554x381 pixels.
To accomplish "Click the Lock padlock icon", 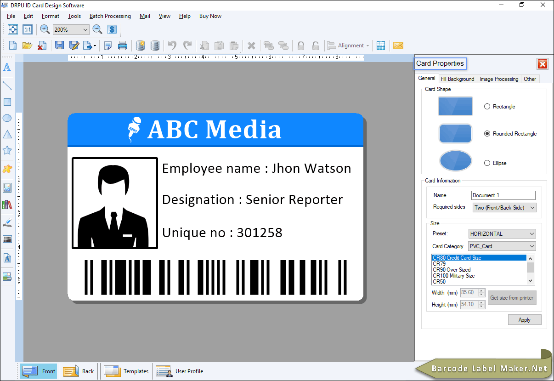I will tap(301, 45).
